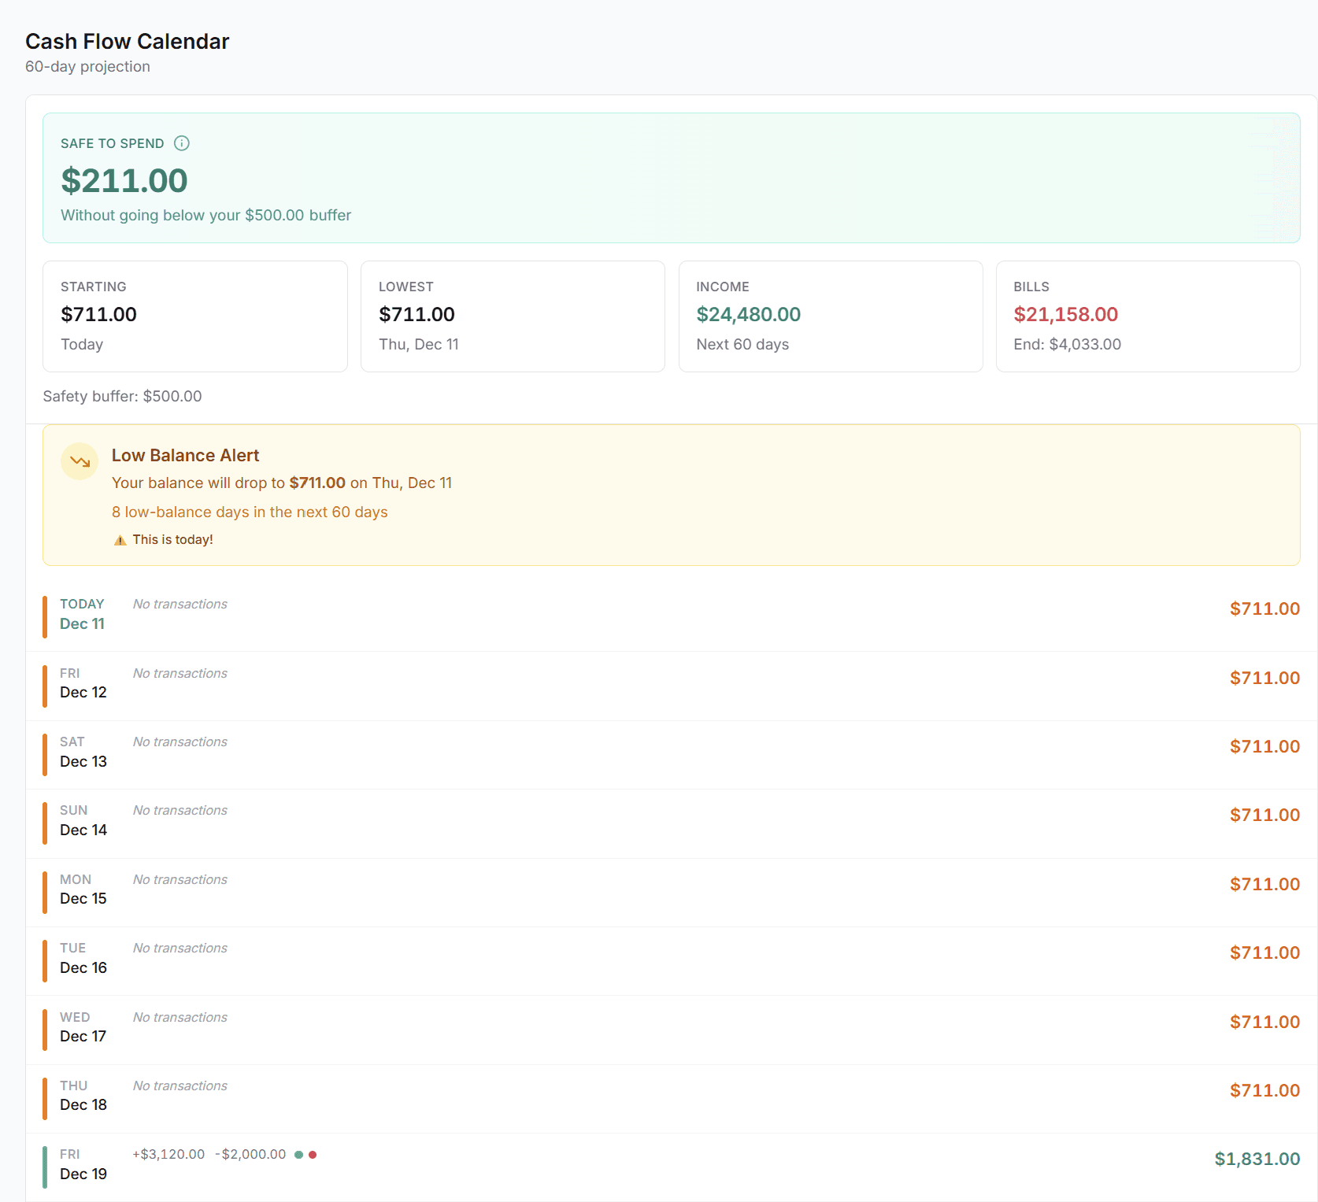Click the downward trend icon in Low Balance Alert
Viewport: 1318px width, 1202px height.
[80, 460]
